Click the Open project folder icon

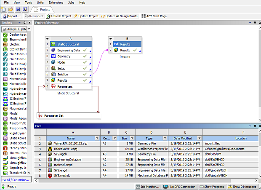pos(11,9)
